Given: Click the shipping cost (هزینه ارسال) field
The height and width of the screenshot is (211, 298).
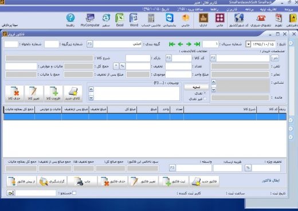Looking at the screenshot, I should point(228,168).
